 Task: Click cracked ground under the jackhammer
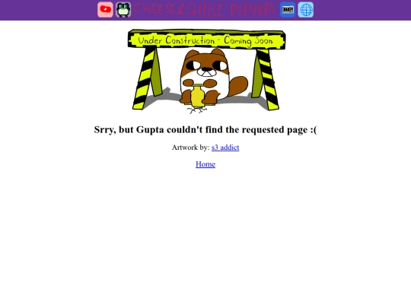pyautogui.click(x=198, y=110)
